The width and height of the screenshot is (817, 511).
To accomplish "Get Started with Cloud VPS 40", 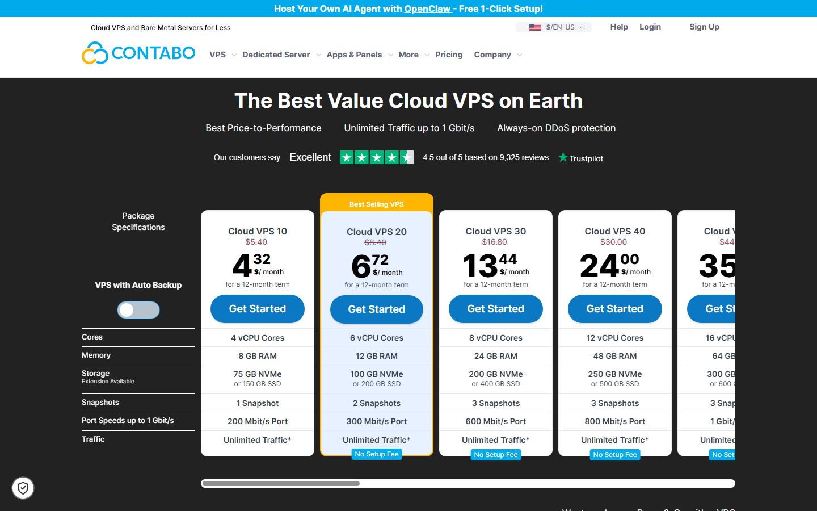I will click(x=615, y=309).
